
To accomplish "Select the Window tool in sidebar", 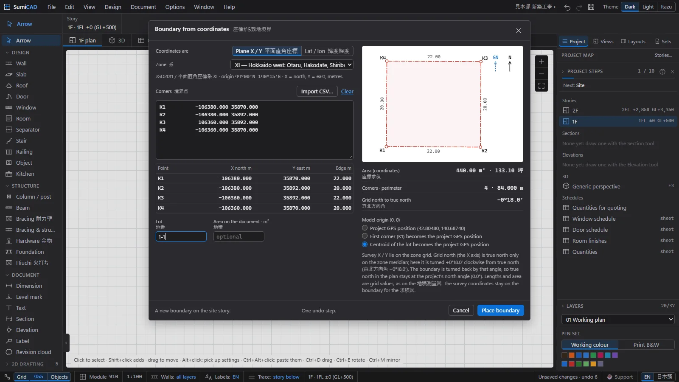I will pyautogui.click(x=31, y=108).
